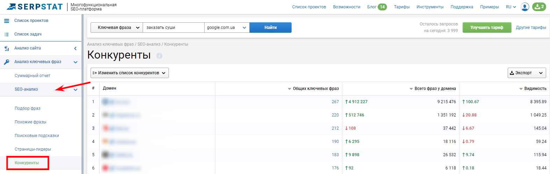
Task: Open Подбор фраз in sidebar
Action: click(27, 108)
